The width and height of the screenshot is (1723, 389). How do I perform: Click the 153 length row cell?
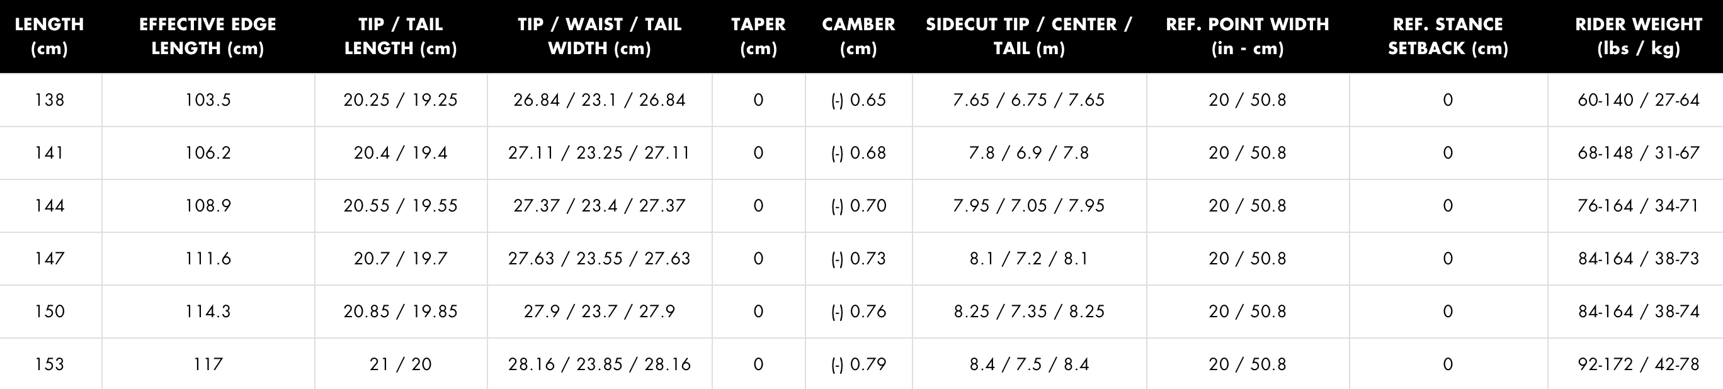pos(50,364)
